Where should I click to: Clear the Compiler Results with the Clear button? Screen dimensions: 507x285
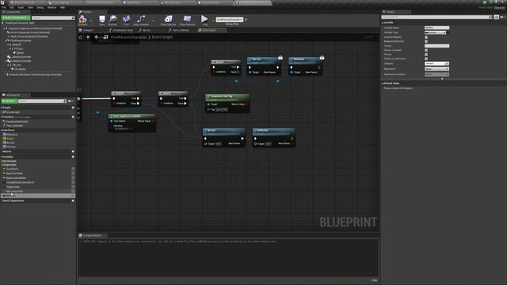point(374,280)
